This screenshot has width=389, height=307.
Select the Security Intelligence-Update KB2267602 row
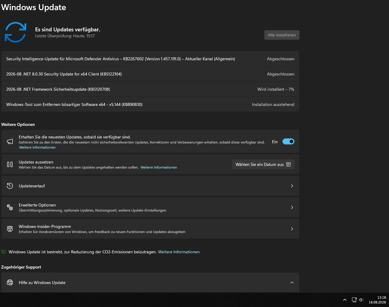coord(150,59)
